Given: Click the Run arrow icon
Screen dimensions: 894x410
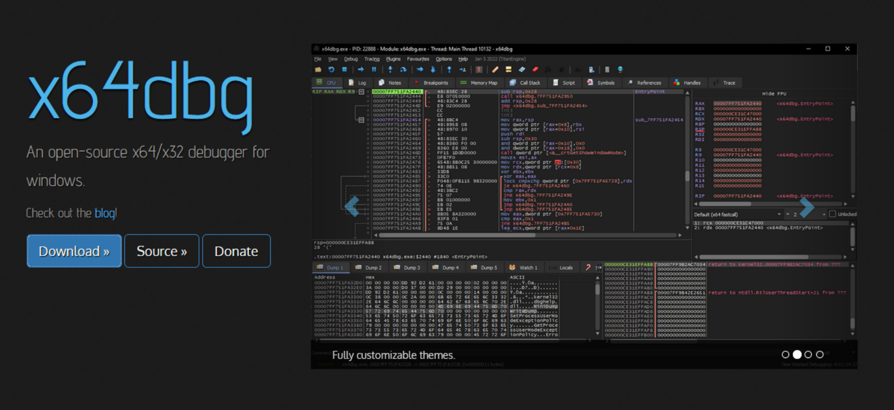Looking at the screenshot, I should (361, 69).
